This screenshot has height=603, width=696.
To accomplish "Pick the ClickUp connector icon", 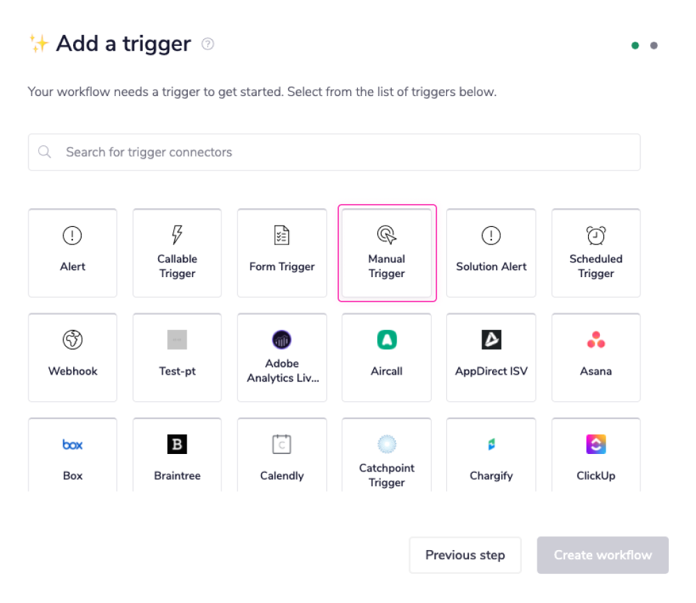I will (x=596, y=444).
